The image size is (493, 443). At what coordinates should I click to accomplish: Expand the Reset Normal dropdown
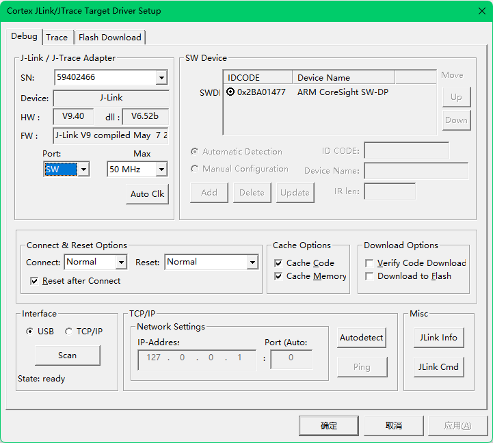tap(252, 263)
